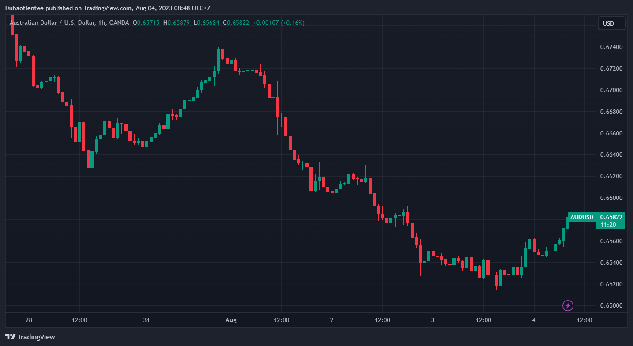Click the purple lightning bolt icon
This screenshot has height=346, width=633.
pos(568,305)
